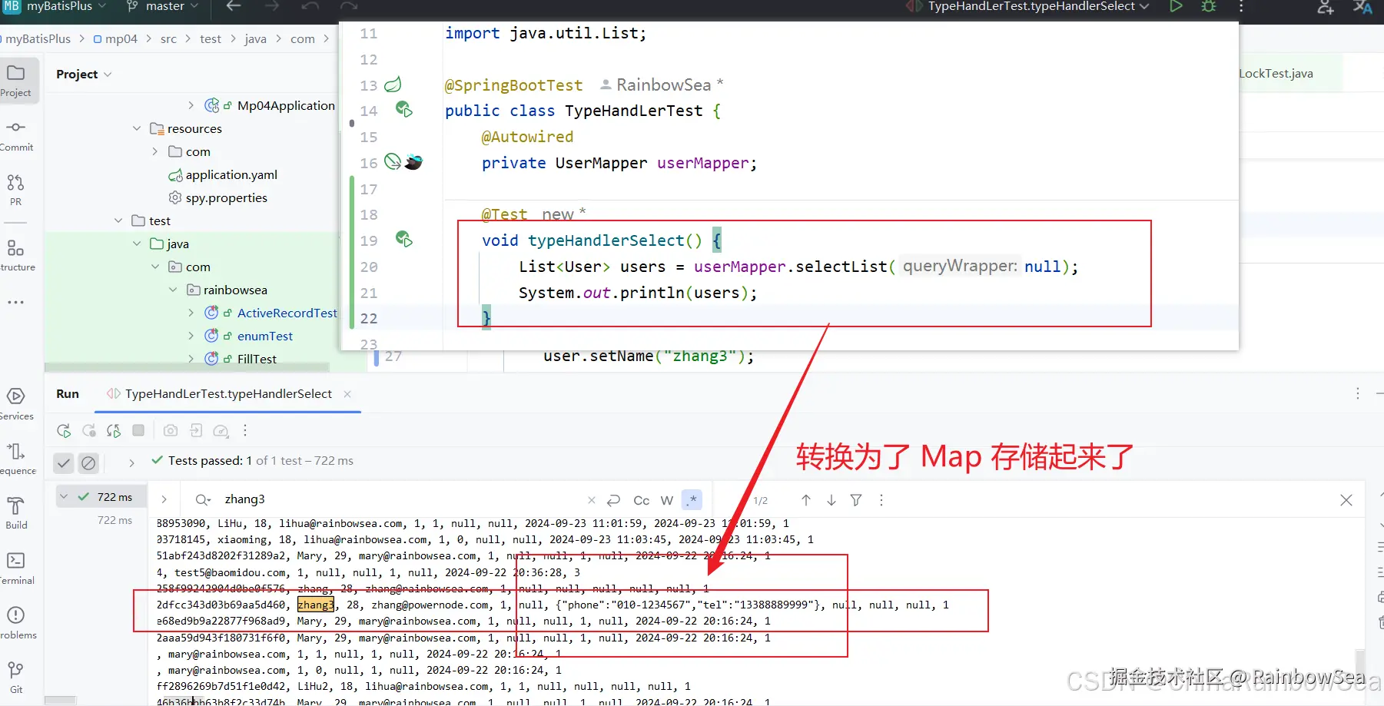Screen dimensions: 1384x706
Task: Debug the current run configuration
Action: click(1209, 6)
